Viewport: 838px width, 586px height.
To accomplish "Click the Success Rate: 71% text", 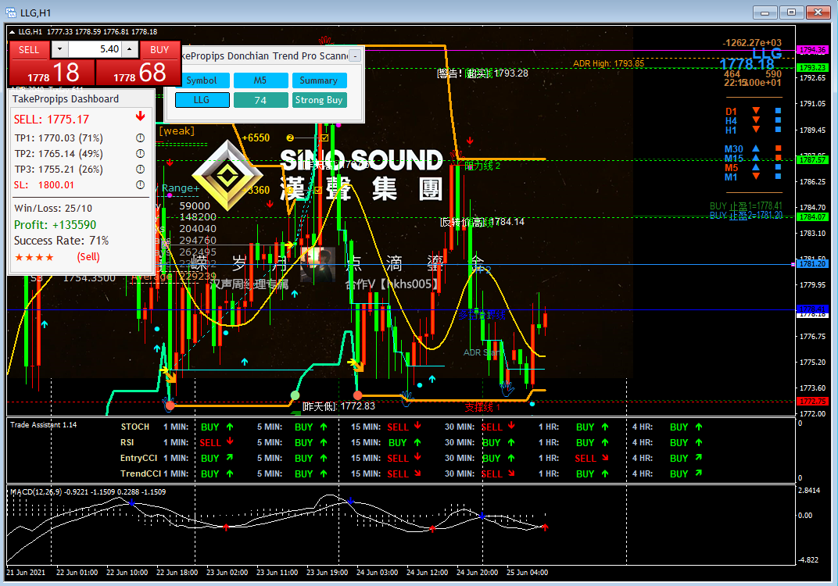I will coord(62,241).
